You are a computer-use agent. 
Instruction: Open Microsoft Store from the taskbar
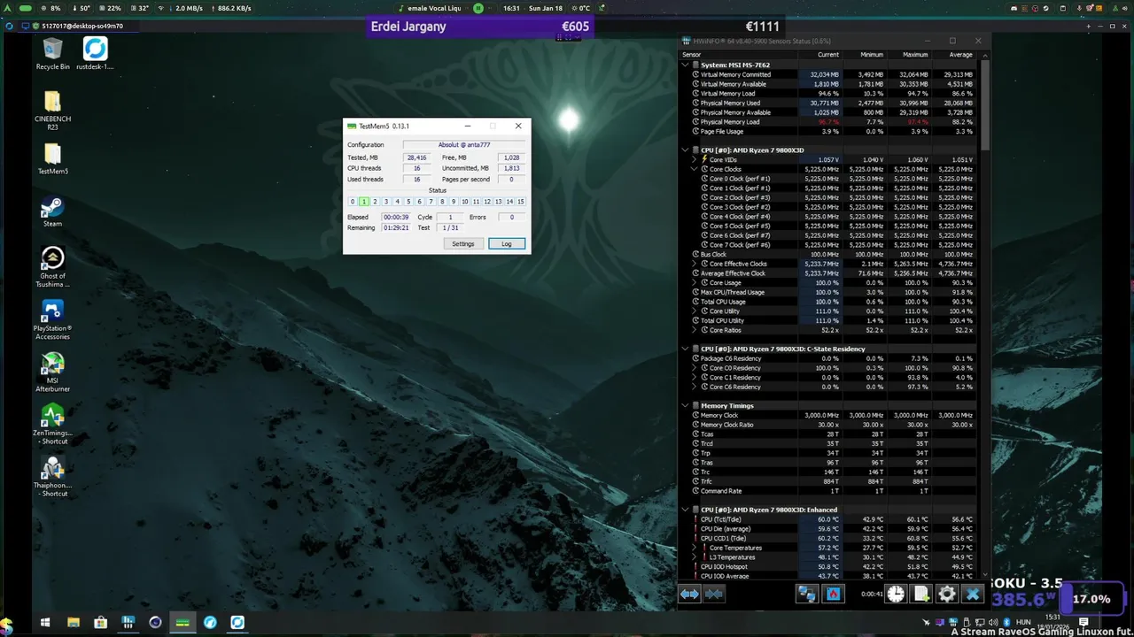(x=101, y=623)
